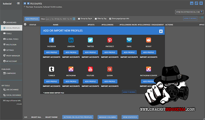Click Add Profile under Email
The image size is (205, 120).
pos(129,52)
